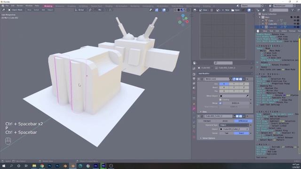
Task: Clear the Boolean operand Object field
Action: pos(247,129)
